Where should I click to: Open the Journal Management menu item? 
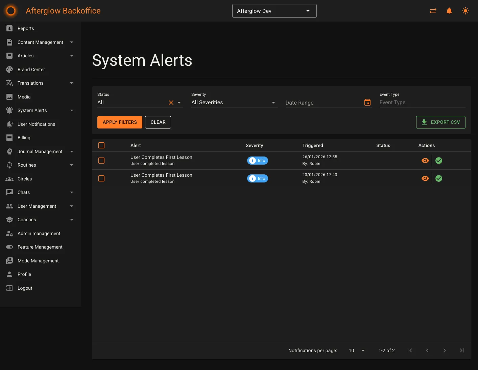(40, 151)
